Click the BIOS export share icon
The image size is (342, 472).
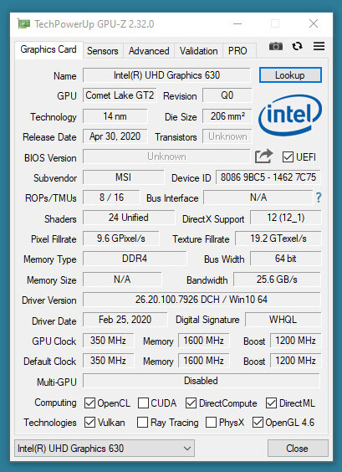click(263, 156)
